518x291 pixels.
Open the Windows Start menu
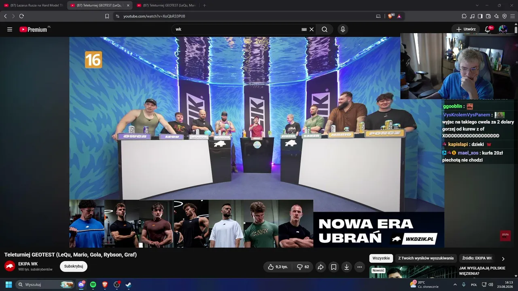(x=8, y=285)
